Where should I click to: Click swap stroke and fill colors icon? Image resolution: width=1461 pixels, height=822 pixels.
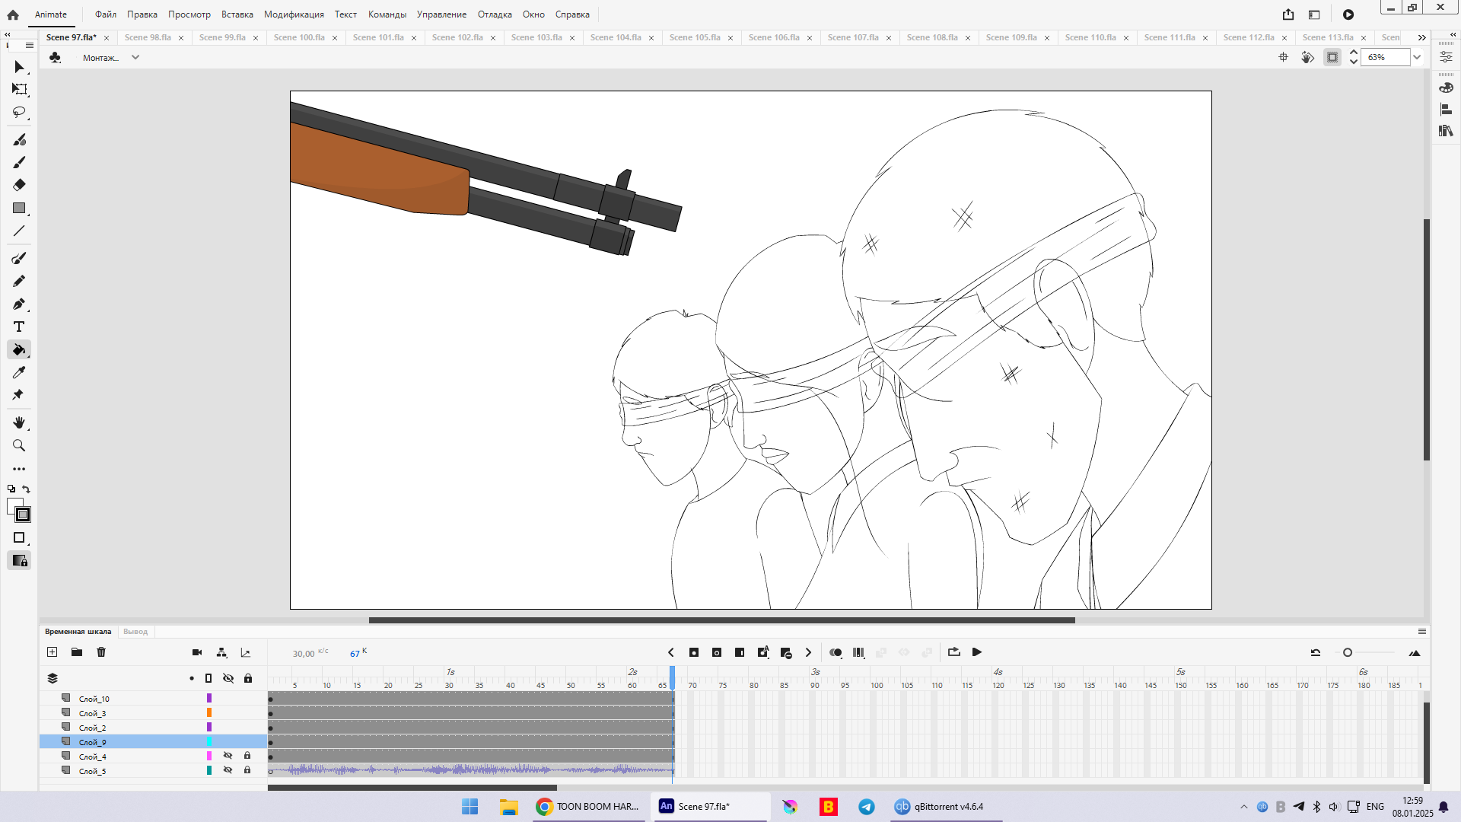[x=27, y=489]
